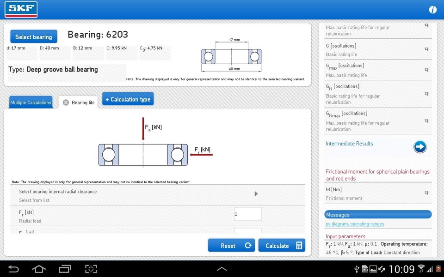Image resolution: width=444 pixels, height=277 pixels.
Task: Tap symbol icon in topmost relubrication row
Action: (426, 25)
